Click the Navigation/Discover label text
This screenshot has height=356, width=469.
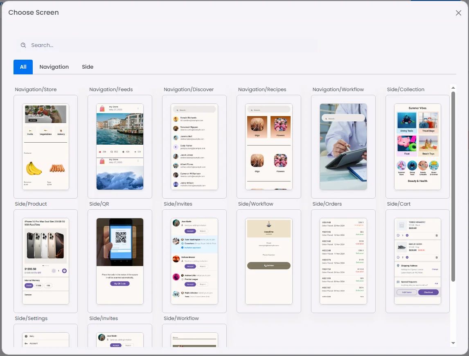189,89
